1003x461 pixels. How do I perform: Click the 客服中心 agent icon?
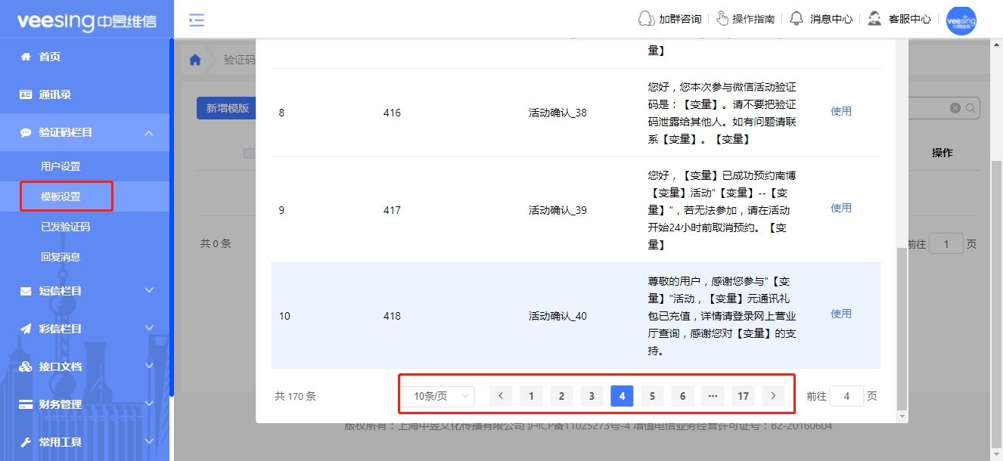874,19
